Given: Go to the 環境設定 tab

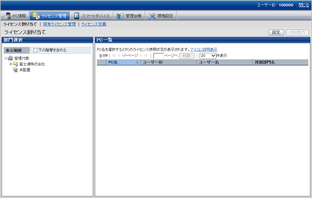Looking at the screenshot, I should (161, 15).
